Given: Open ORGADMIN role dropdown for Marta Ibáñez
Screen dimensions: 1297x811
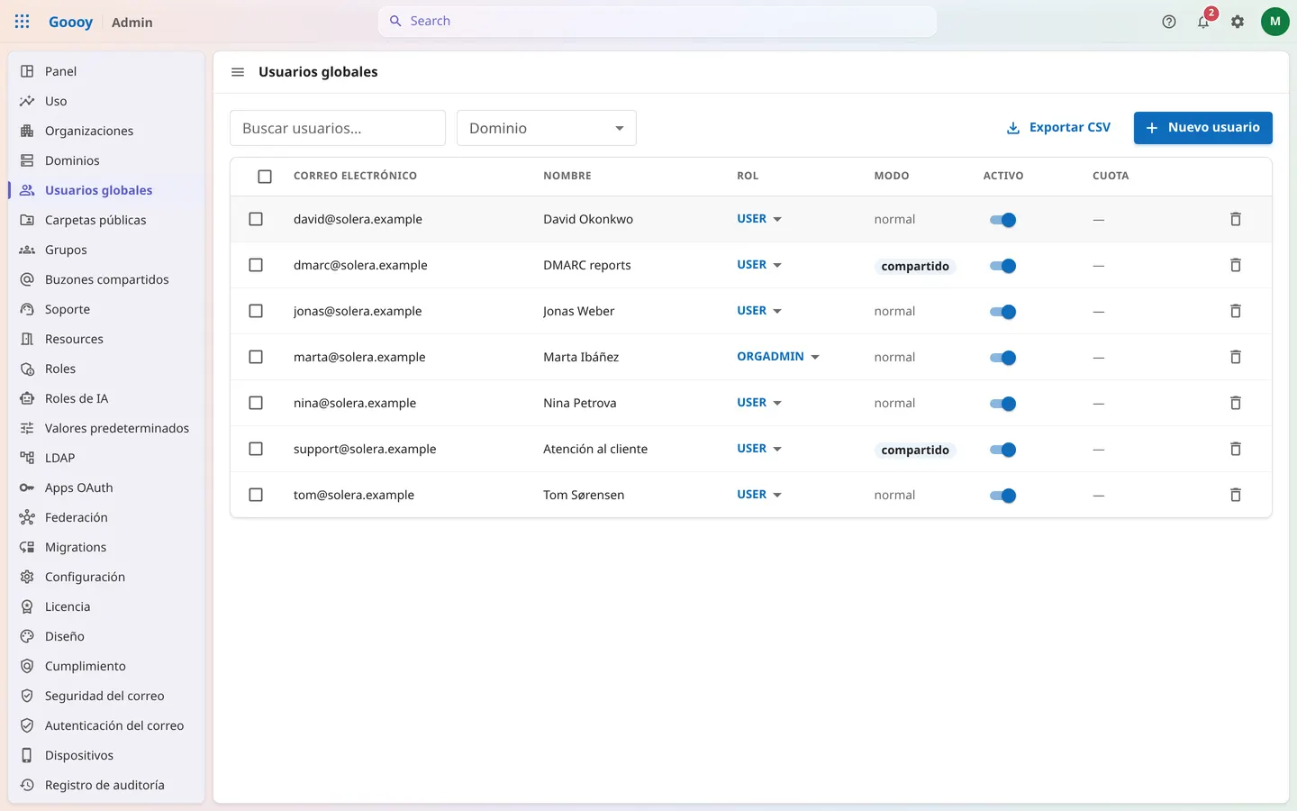Looking at the screenshot, I should [778, 357].
